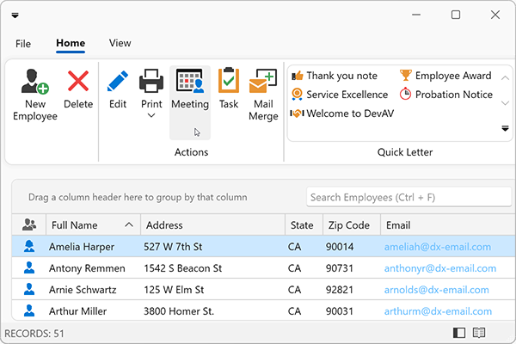Expand the Quick Letter gallery dropdown

[505, 128]
